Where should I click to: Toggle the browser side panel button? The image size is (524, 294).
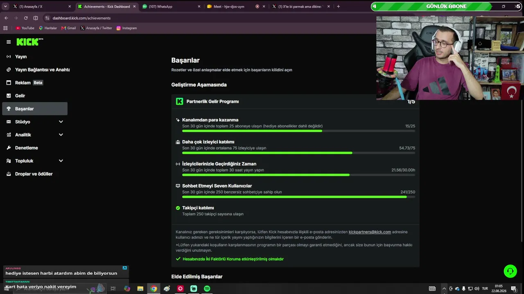click(x=36, y=18)
